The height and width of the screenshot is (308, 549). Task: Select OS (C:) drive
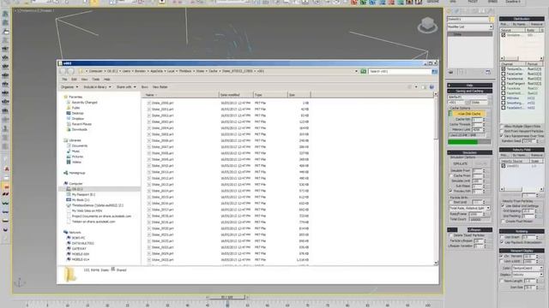pos(77,189)
